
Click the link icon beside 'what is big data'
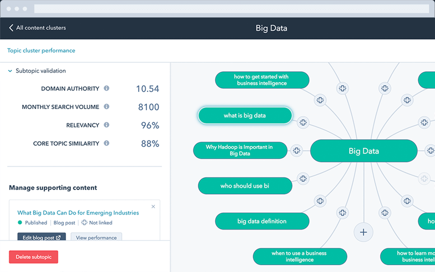coord(303,122)
